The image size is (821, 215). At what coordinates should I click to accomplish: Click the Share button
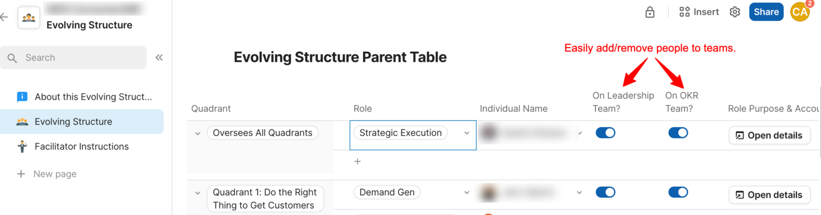pos(766,12)
